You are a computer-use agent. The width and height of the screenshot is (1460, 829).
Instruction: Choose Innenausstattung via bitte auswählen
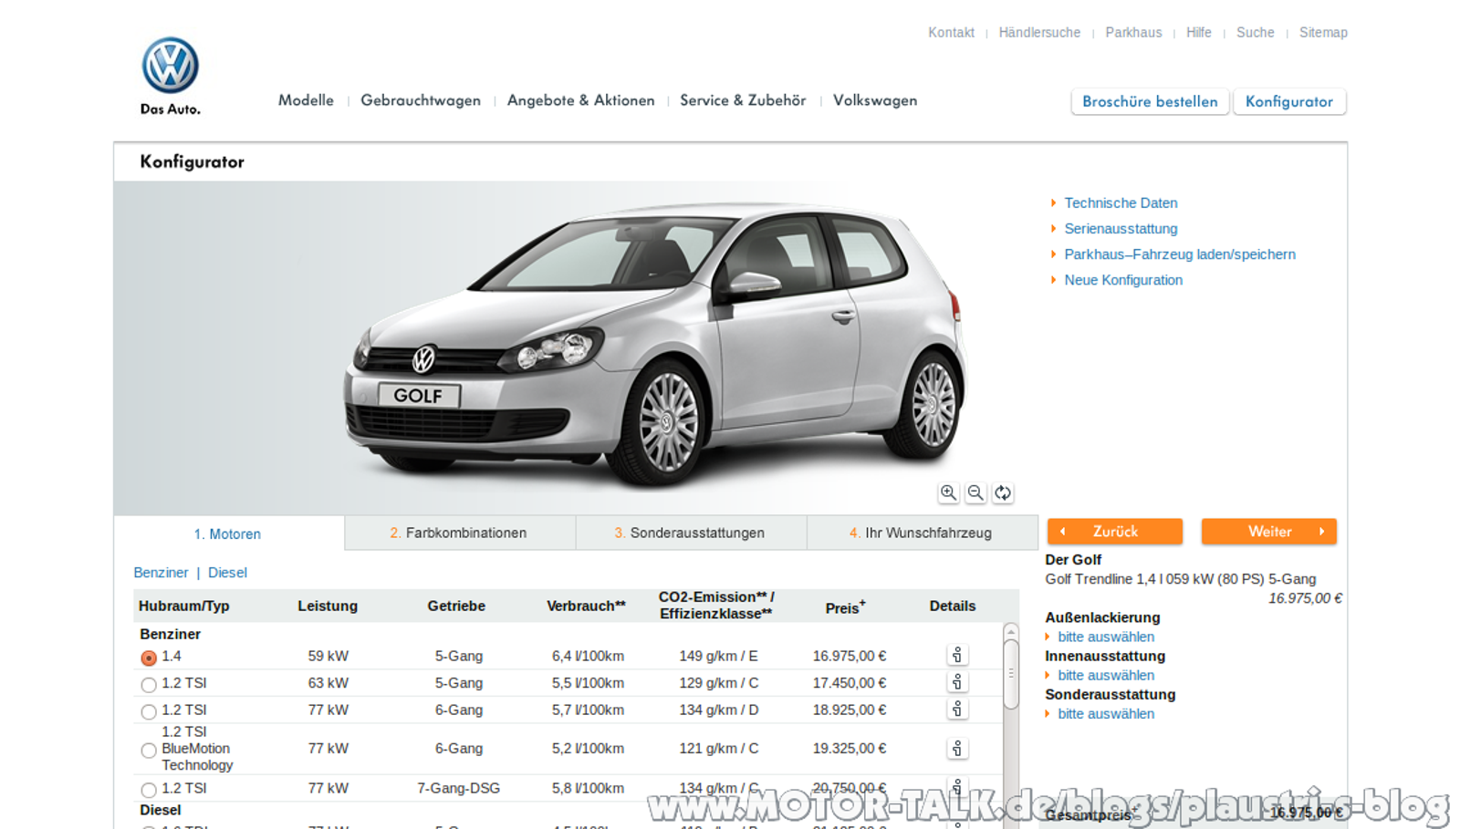pyautogui.click(x=1106, y=675)
